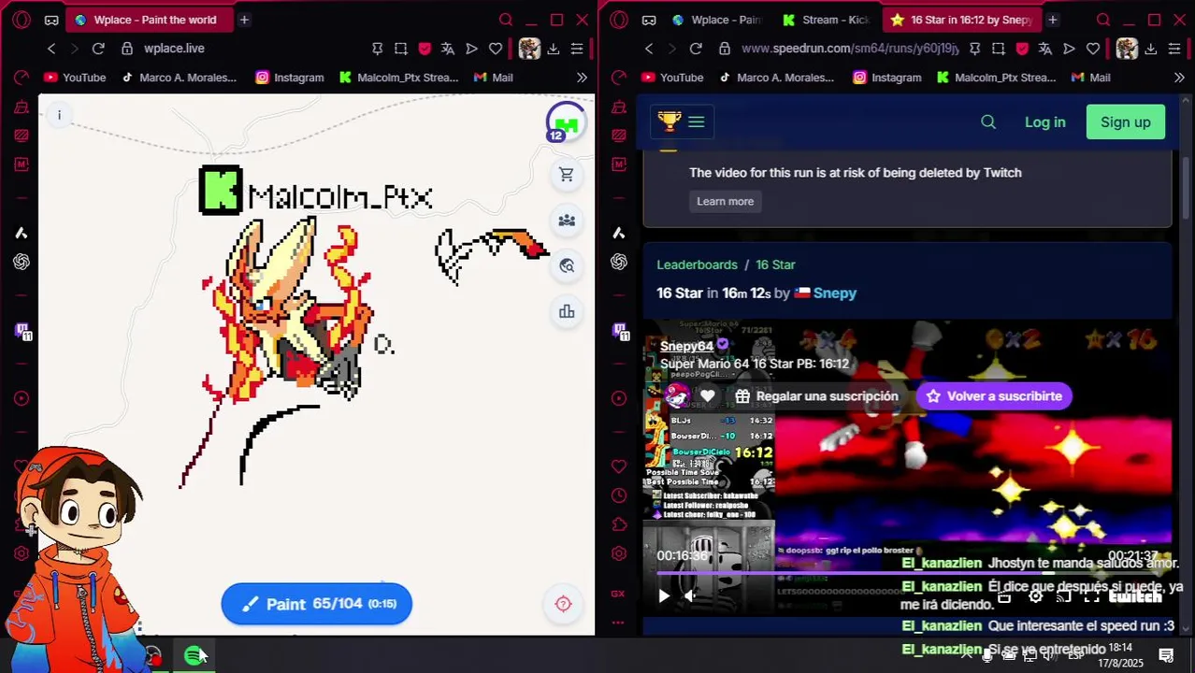The height and width of the screenshot is (673, 1195).
Task: Seek in the Twitch video progress bar
Action: (x=907, y=574)
